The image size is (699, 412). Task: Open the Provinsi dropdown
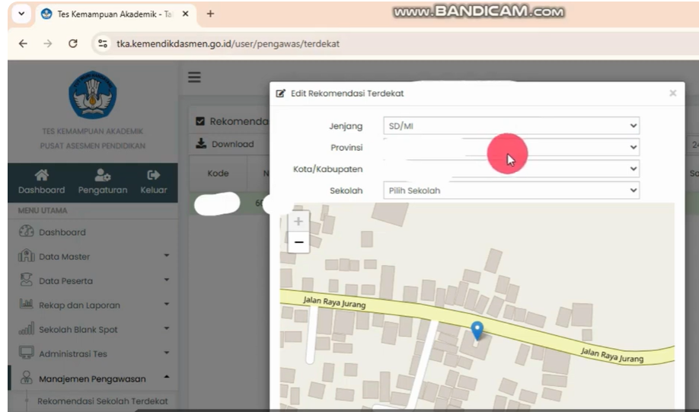510,148
